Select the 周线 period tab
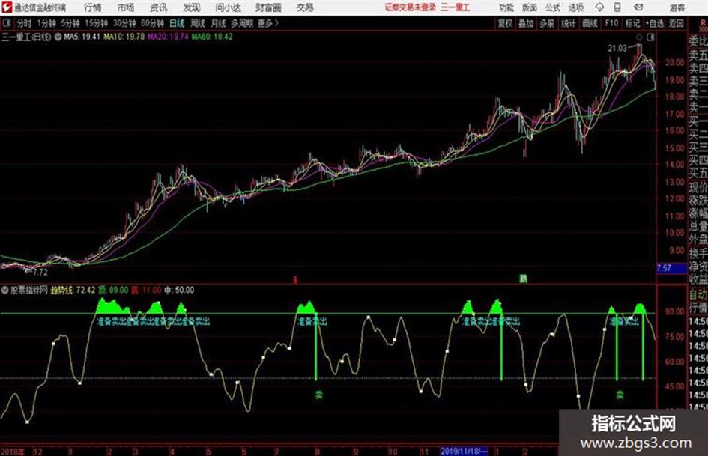This screenshot has height=456, width=708. pyautogui.click(x=198, y=23)
